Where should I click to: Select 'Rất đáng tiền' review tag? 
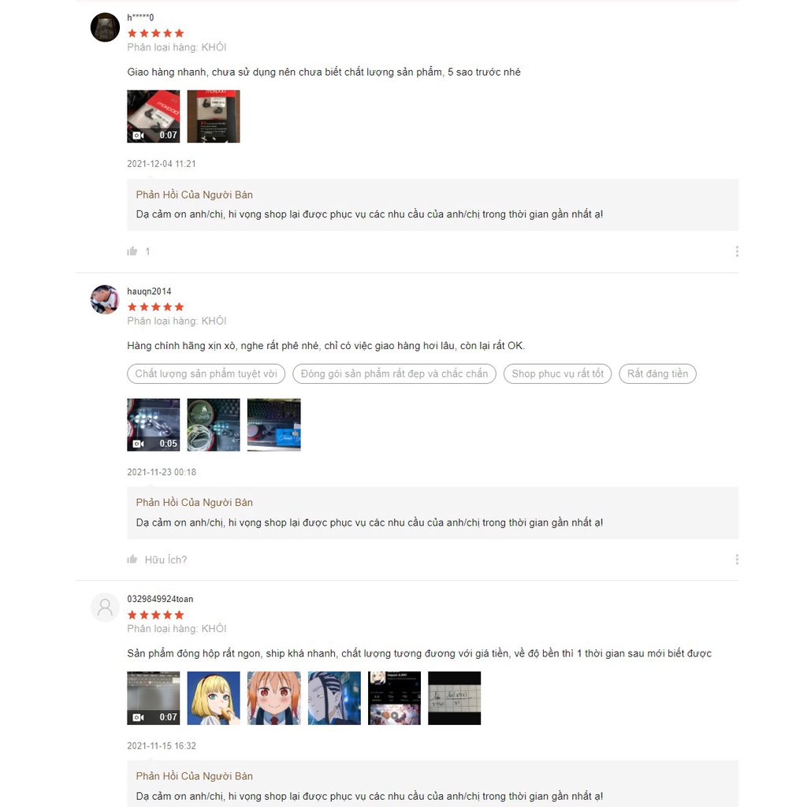657,374
